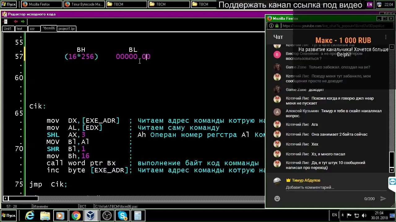Click the (16*256) expression in editor
The height and width of the screenshot is (222, 396).
coord(81,56)
